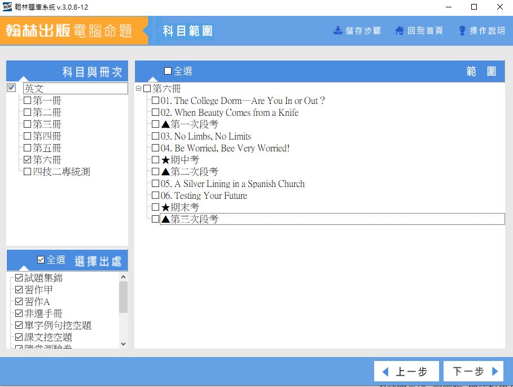Check the ▲第一次段考 checkbox
This screenshot has height=387, width=513.
(x=155, y=124)
